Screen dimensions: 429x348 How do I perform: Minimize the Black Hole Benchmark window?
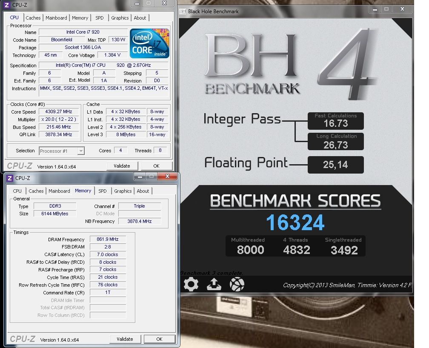[375, 9]
